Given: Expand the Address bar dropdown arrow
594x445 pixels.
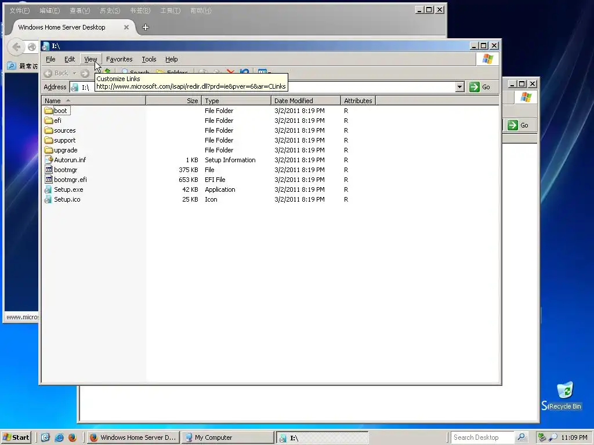Looking at the screenshot, I should coord(459,87).
